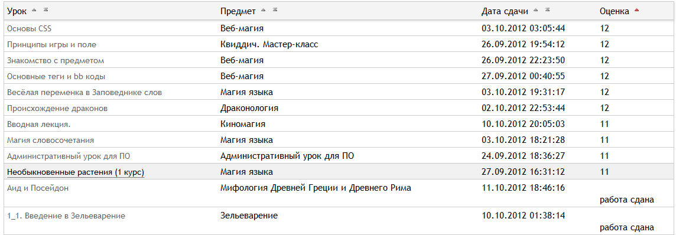The height and width of the screenshot is (235, 676).
Task: Click the Оценка column header
Action: point(615,11)
